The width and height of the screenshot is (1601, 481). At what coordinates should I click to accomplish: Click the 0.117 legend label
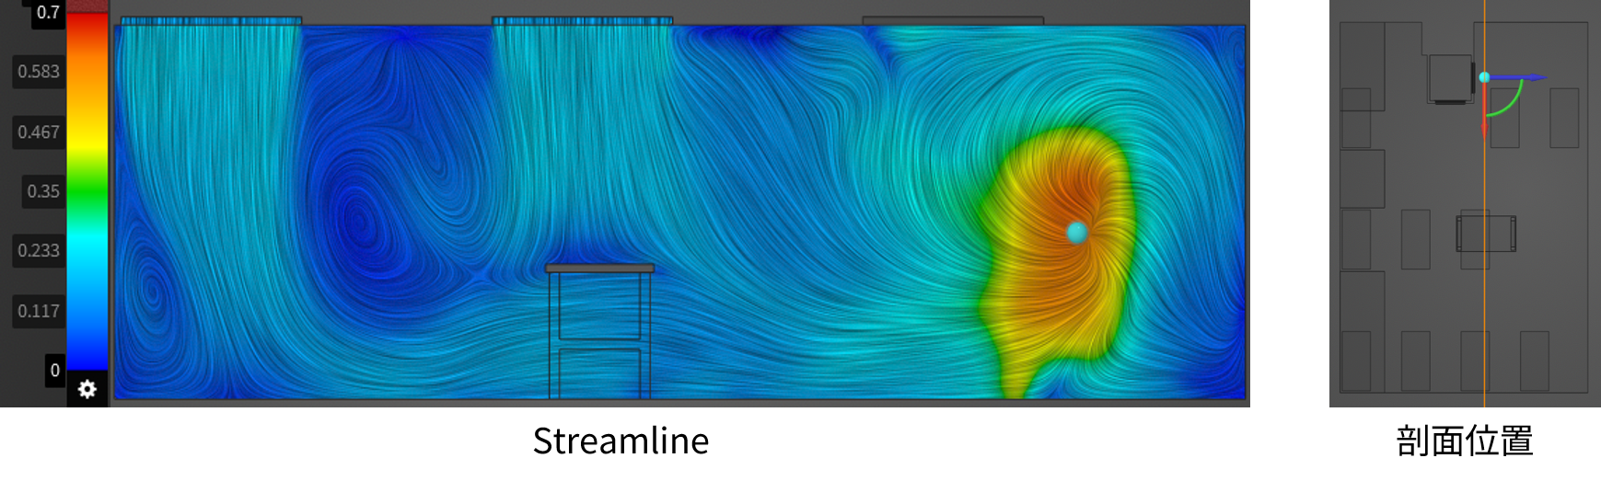pos(39,311)
